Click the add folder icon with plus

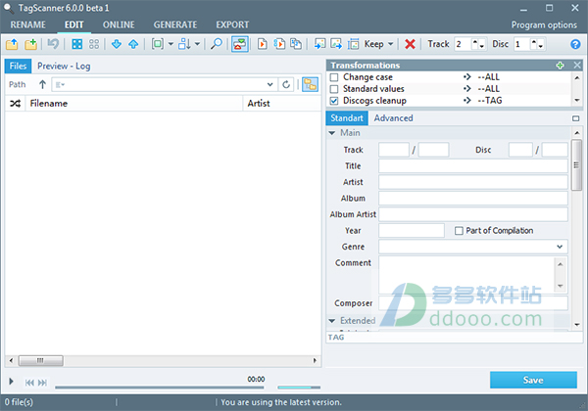coord(30,44)
